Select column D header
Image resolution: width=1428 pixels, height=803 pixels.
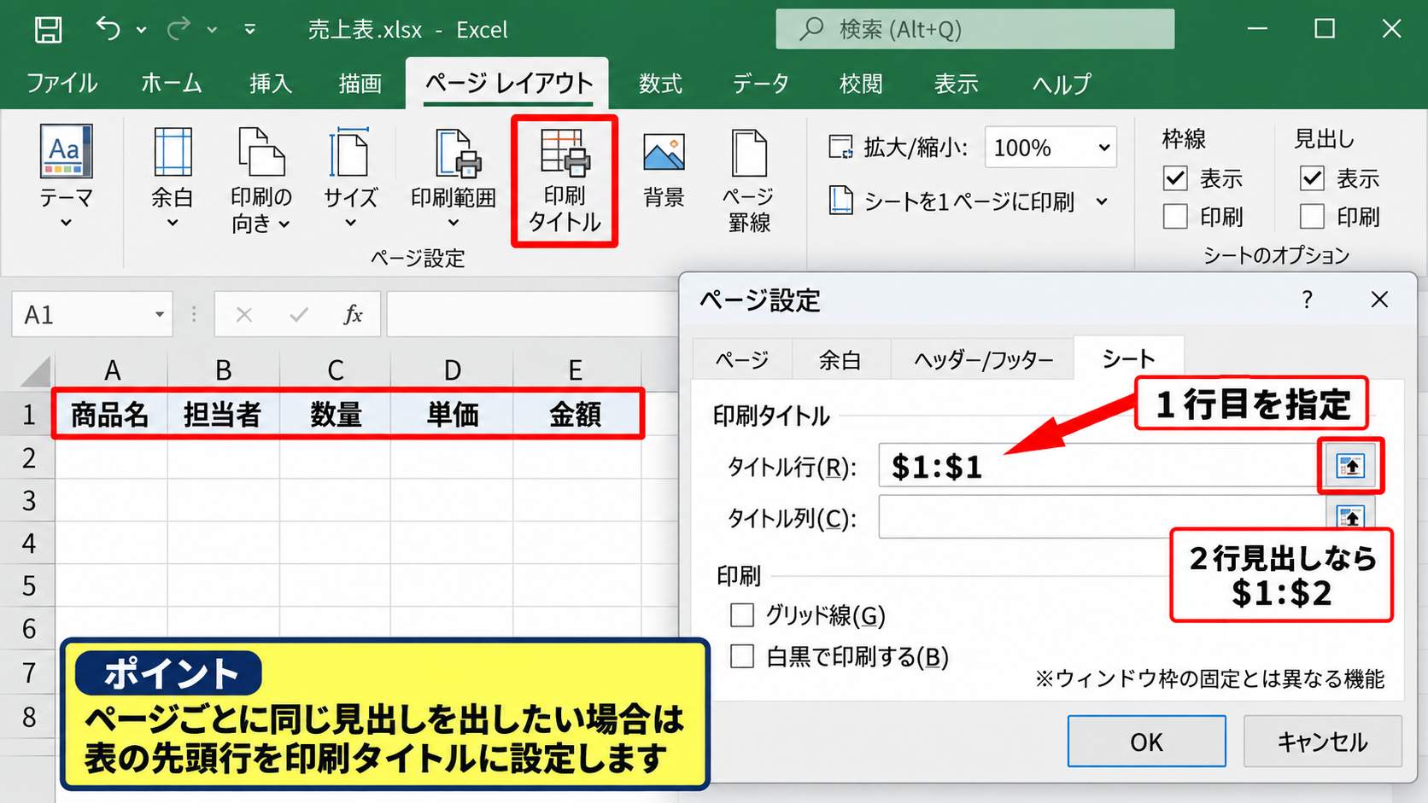452,369
